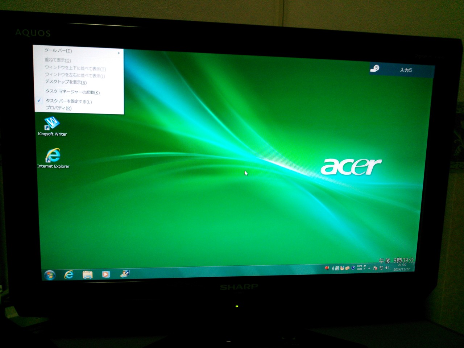Open the IME language bar options arrow

point(364,269)
